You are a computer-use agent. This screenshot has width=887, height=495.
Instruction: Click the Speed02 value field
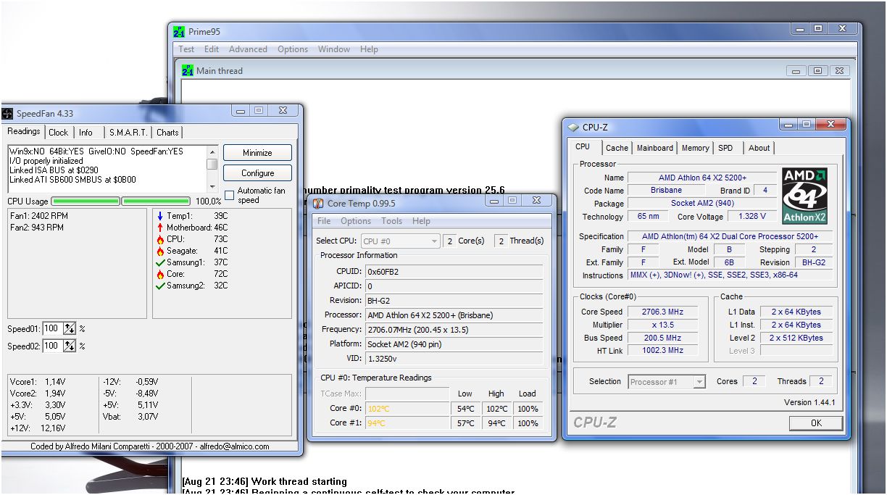[52, 346]
